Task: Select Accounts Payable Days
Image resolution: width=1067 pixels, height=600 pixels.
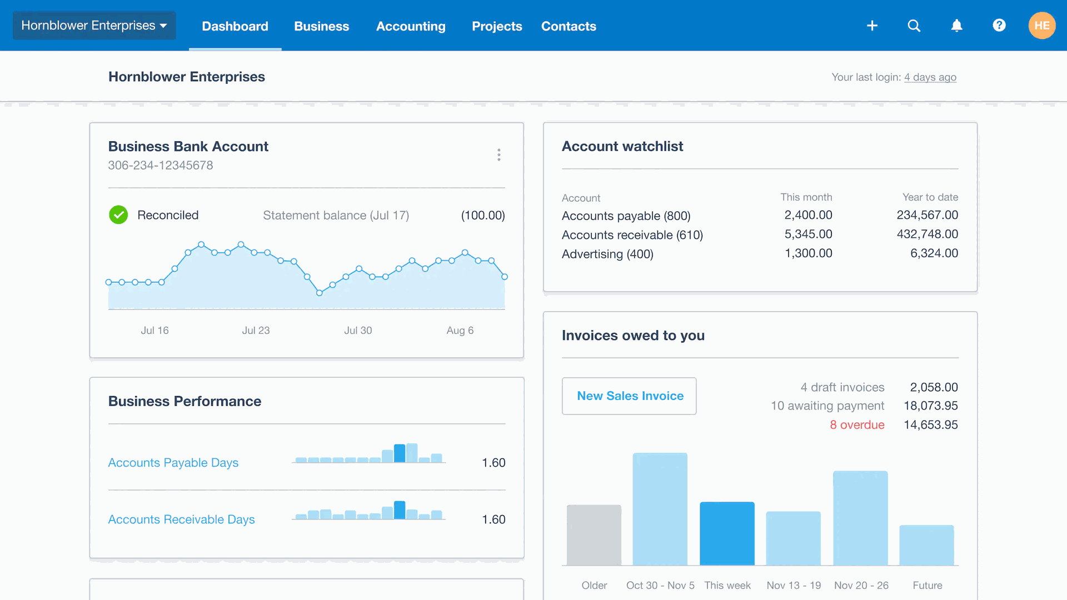Action: click(173, 462)
